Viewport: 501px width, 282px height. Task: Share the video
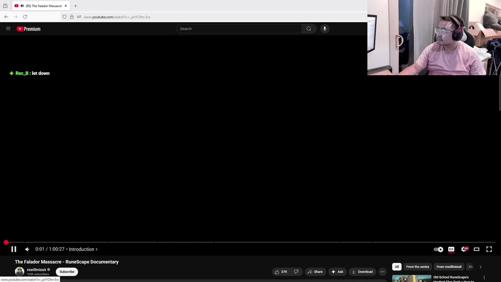(315, 271)
